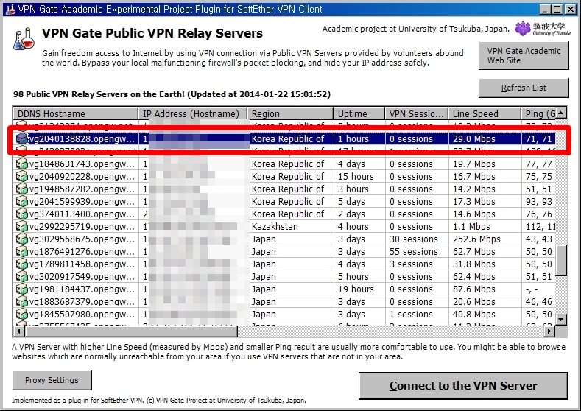Sort by VPN Sessions column header
581x411 pixels.
(416, 113)
